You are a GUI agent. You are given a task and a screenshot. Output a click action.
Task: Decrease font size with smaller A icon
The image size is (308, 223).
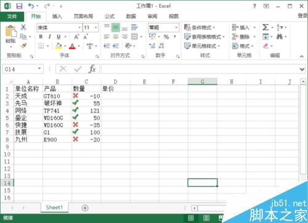86,37
